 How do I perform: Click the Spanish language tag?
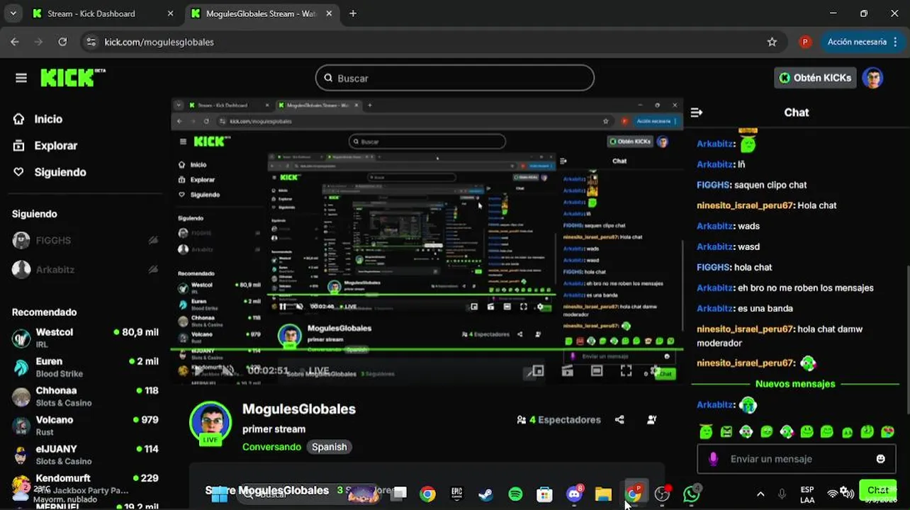tap(330, 447)
